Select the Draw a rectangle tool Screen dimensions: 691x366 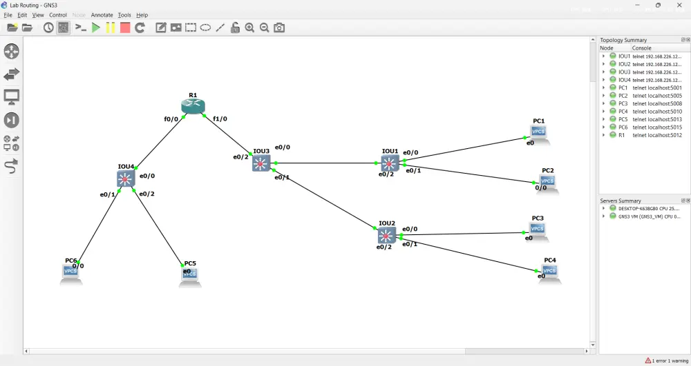pos(191,28)
